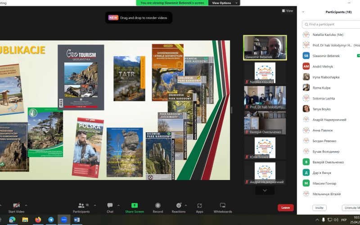360x225 pixels.
Task: Select Prof. Dr hab Volodymyr video tile
Action: pyautogui.click(x=265, y=98)
